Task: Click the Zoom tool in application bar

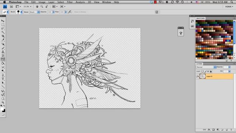Action: point(42,7)
